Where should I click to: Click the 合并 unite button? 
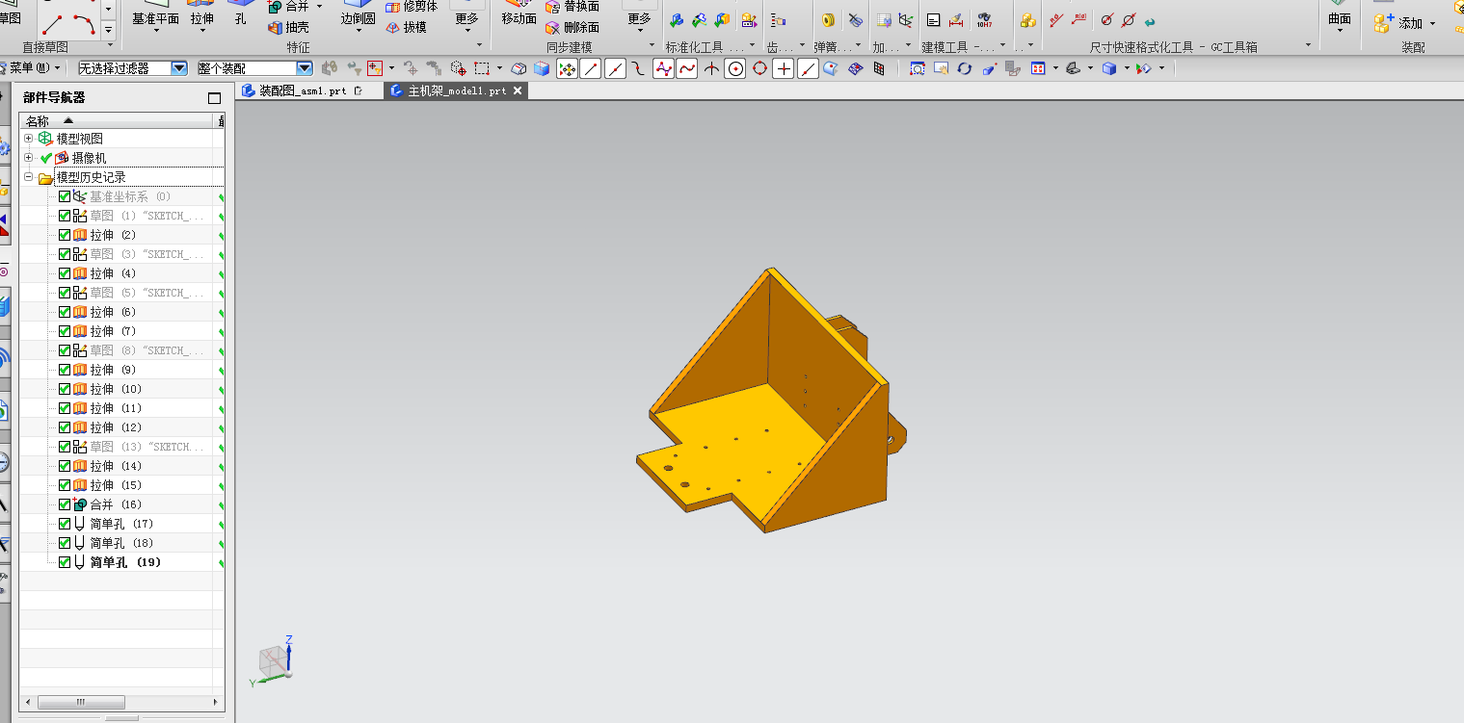[x=288, y=7]
